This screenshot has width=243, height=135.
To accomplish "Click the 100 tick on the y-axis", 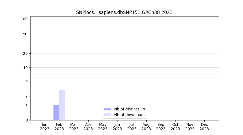I will (24, 19).
